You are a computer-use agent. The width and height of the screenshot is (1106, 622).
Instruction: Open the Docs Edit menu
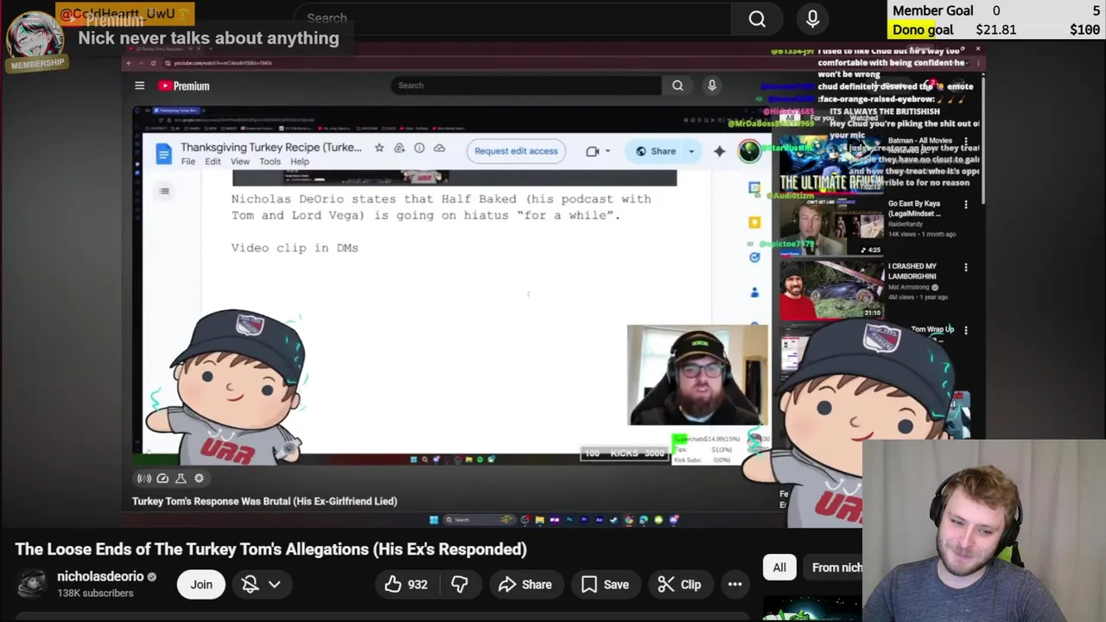click(x=213, y=162)
